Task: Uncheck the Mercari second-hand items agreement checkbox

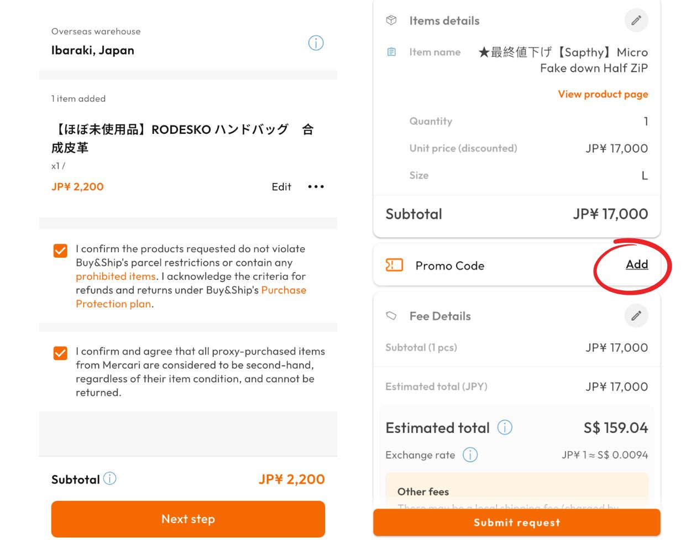Action: [x=60, y=353]
